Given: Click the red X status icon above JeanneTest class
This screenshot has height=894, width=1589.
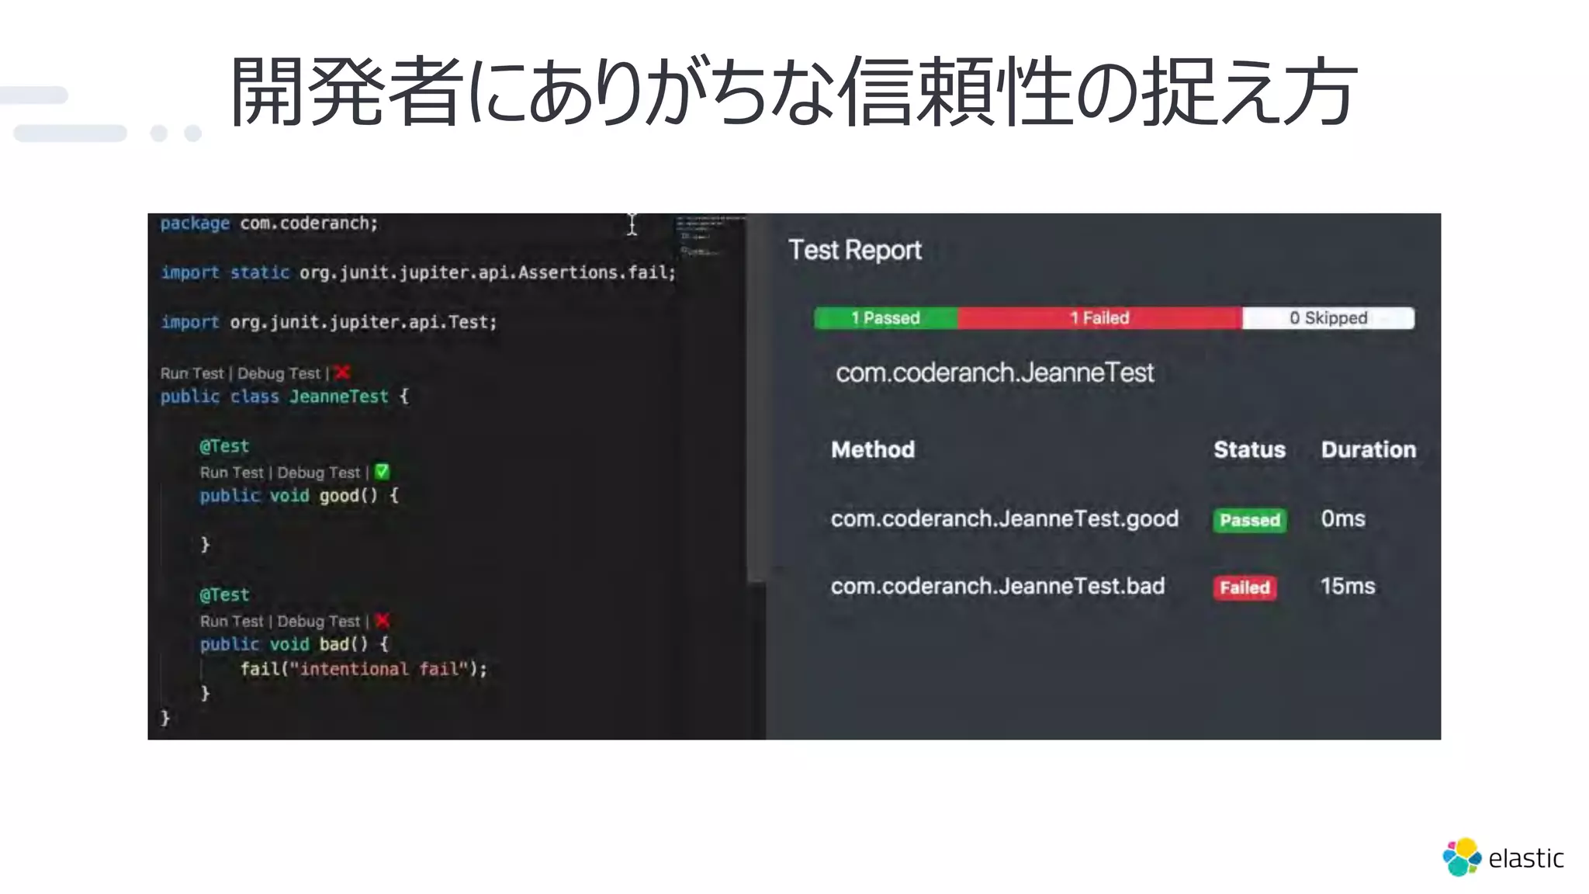Looking at the screenshot, I should [342, 372].
